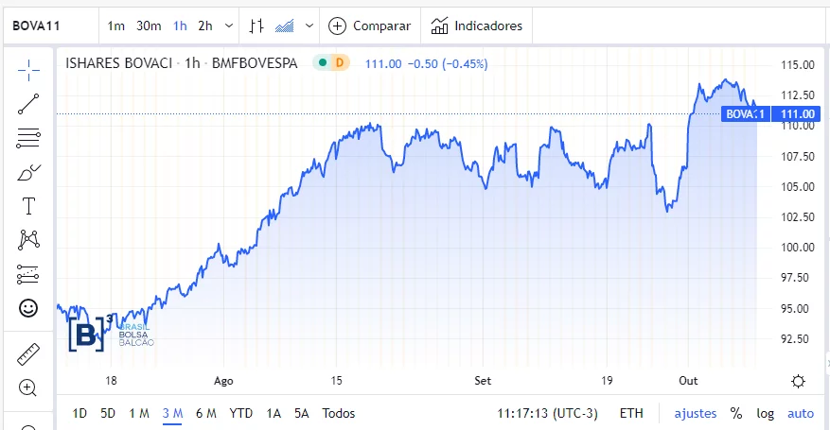Open the chart patterns tool

(28, 240)
